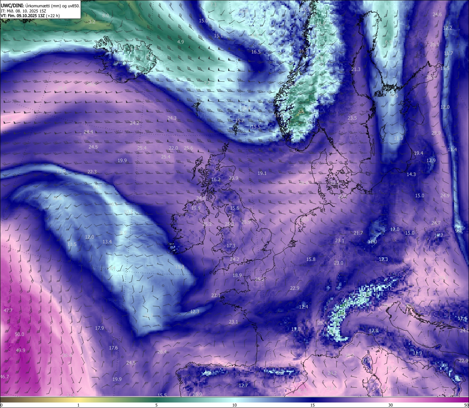The width and height of the screenshot is (469, 408).
Task: Click the 19.1 value over the North Sea
Action: point(262,173)
